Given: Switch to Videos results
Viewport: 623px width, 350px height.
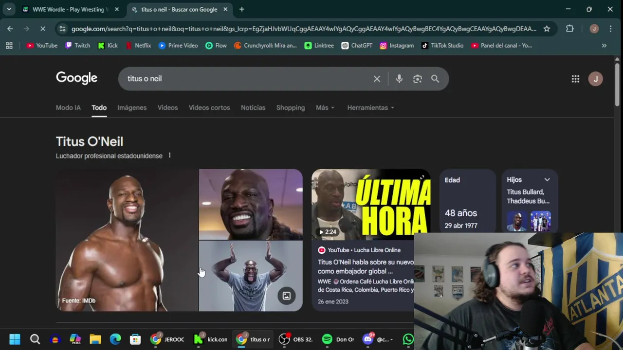Looking at the screenshot, I should pyautogui.click(x=167, y=107).
